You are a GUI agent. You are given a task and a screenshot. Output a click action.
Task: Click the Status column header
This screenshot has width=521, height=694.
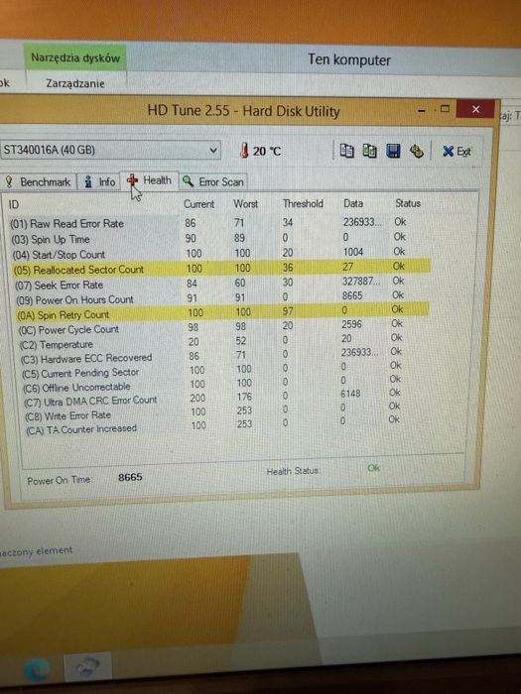[408, 203]
